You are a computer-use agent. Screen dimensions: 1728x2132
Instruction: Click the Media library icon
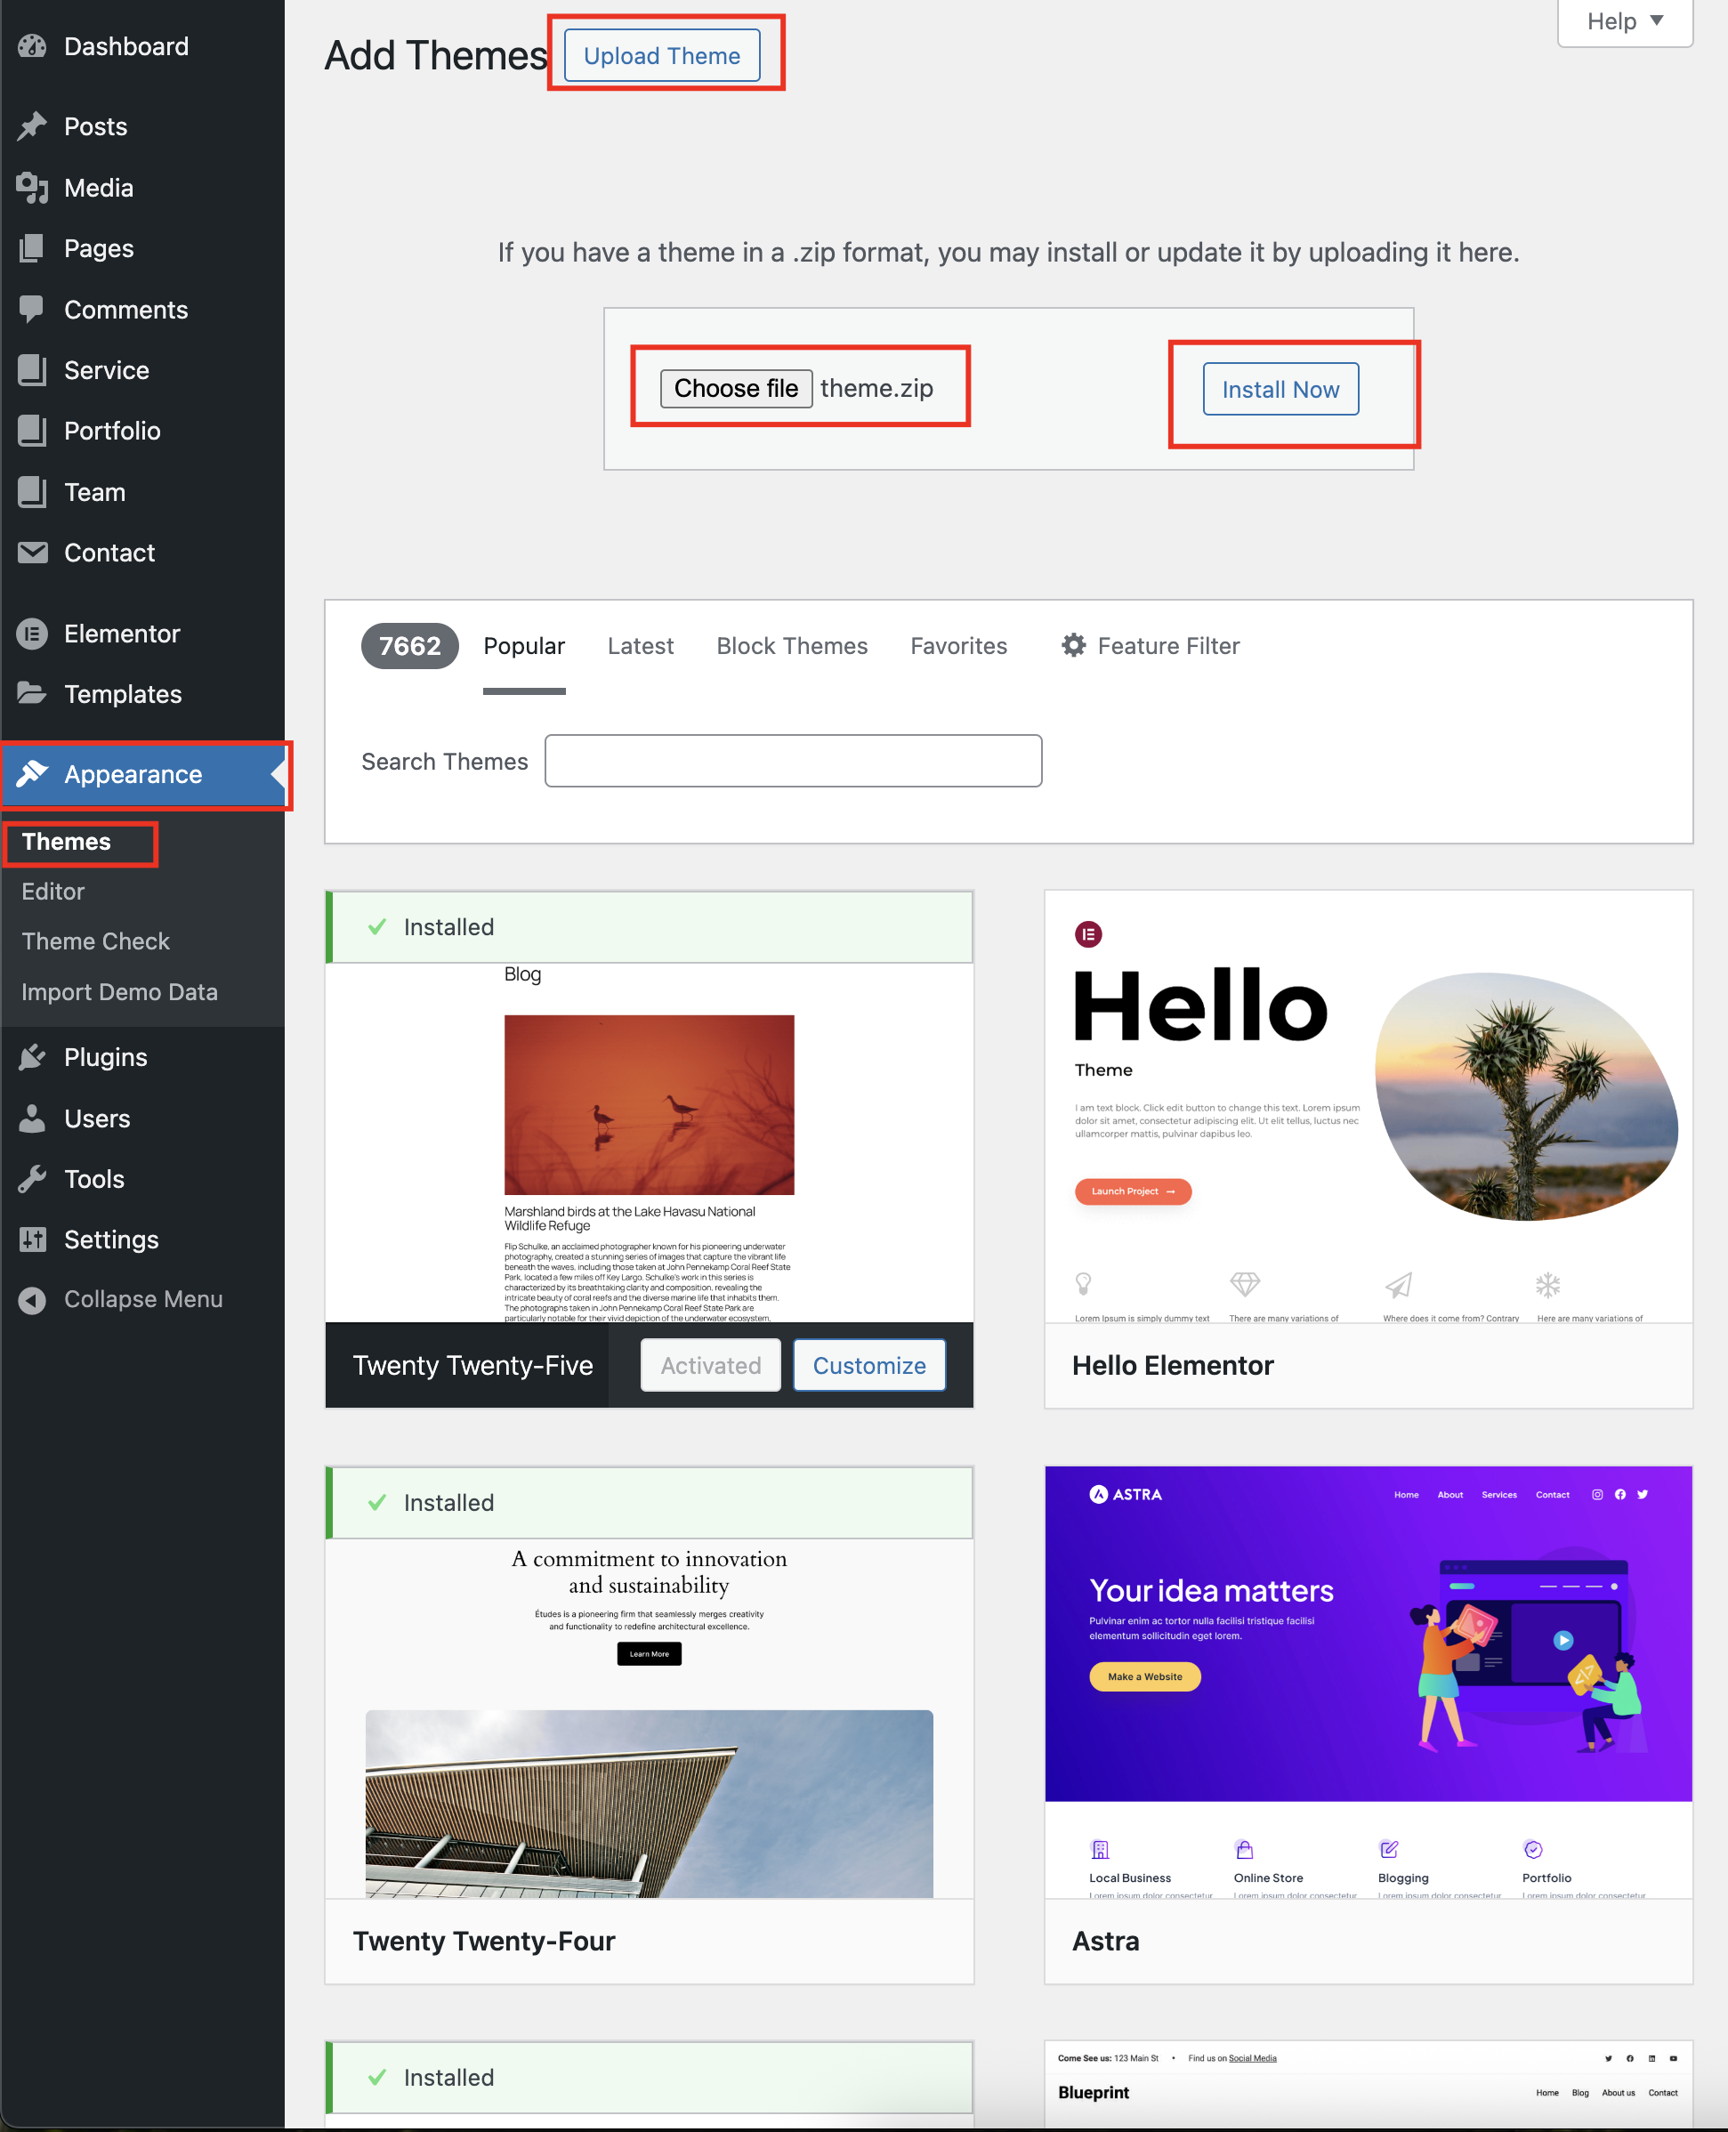tap(32, 187)
